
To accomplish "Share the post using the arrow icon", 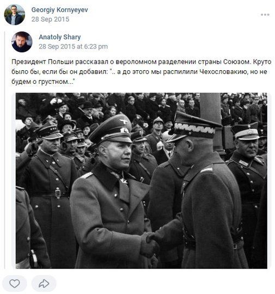I will coord(44,284).
